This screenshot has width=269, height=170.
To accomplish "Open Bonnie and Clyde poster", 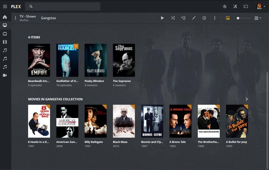I will [x=152, y=121].
